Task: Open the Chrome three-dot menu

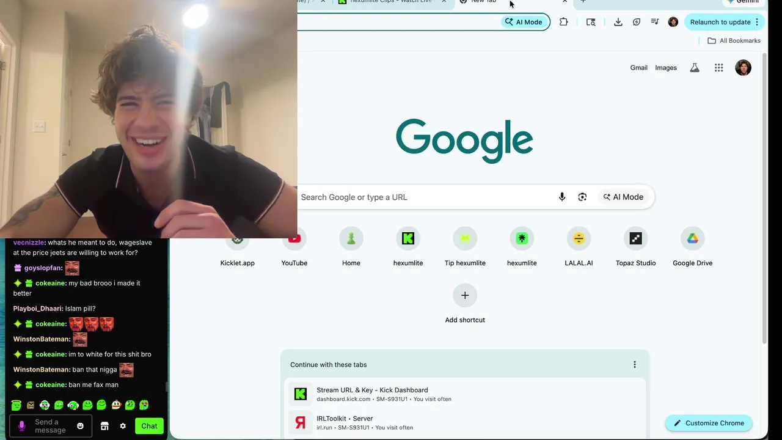Action: tap(757, 22)
